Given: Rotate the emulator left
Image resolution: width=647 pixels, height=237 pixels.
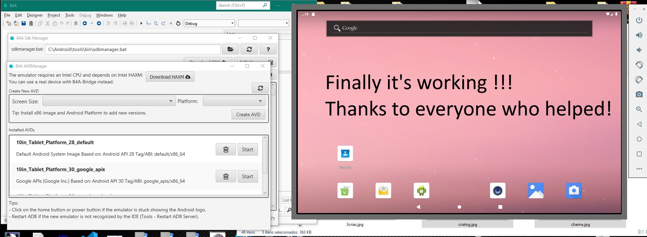Looking at the screenshot, I should [x=639, y=64].
